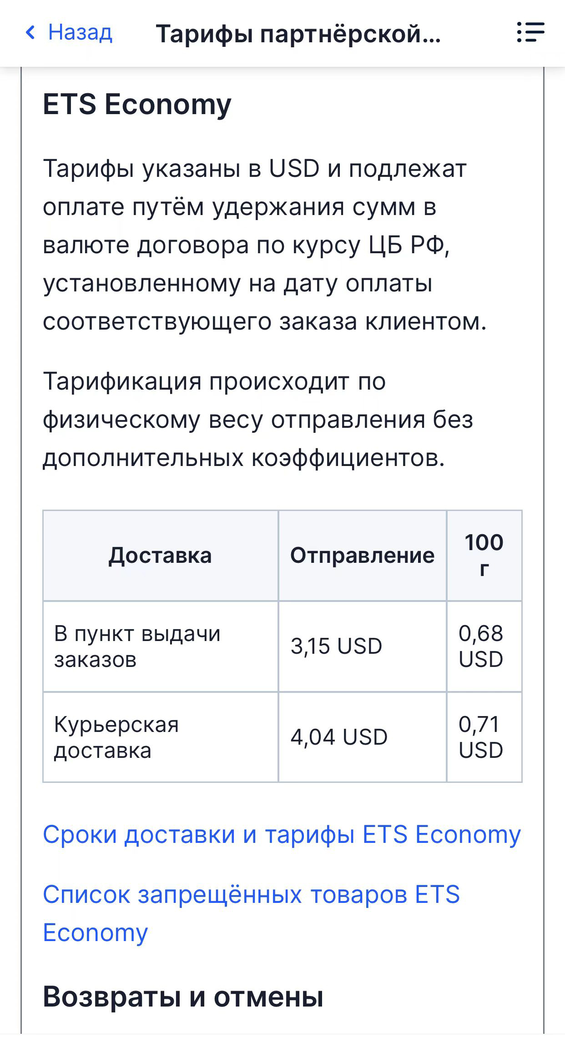The height and width of the screenshot is (1042, 565).
Task: Open the table of contents list icon
Action: tap(530, 33)
